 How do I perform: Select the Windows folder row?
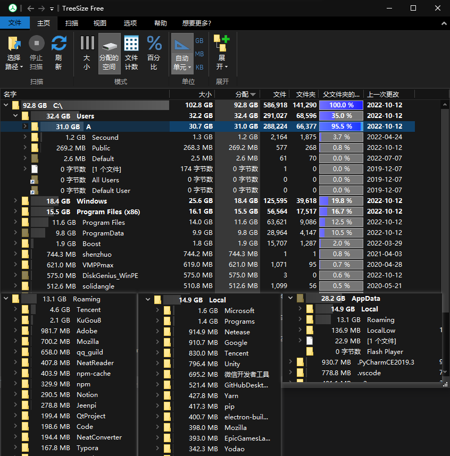point(91,201)
